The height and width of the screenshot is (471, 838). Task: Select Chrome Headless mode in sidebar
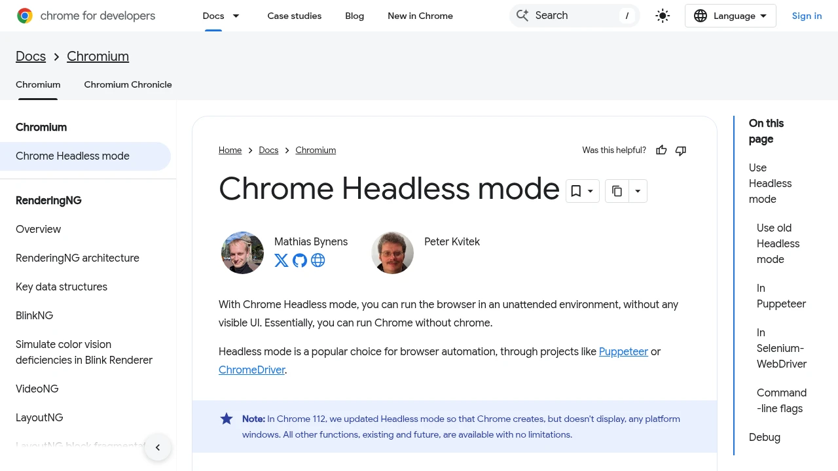click(85, 156)
